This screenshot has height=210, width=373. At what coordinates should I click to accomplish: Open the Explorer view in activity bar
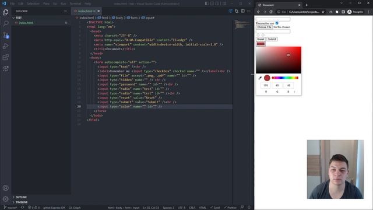click(x=5, y=12)
